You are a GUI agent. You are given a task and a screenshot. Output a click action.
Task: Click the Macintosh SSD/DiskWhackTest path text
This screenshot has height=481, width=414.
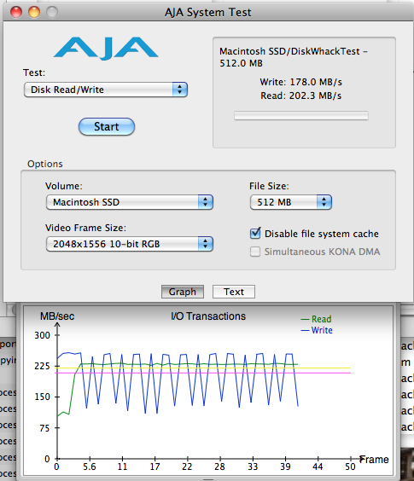tap(294, 57)
